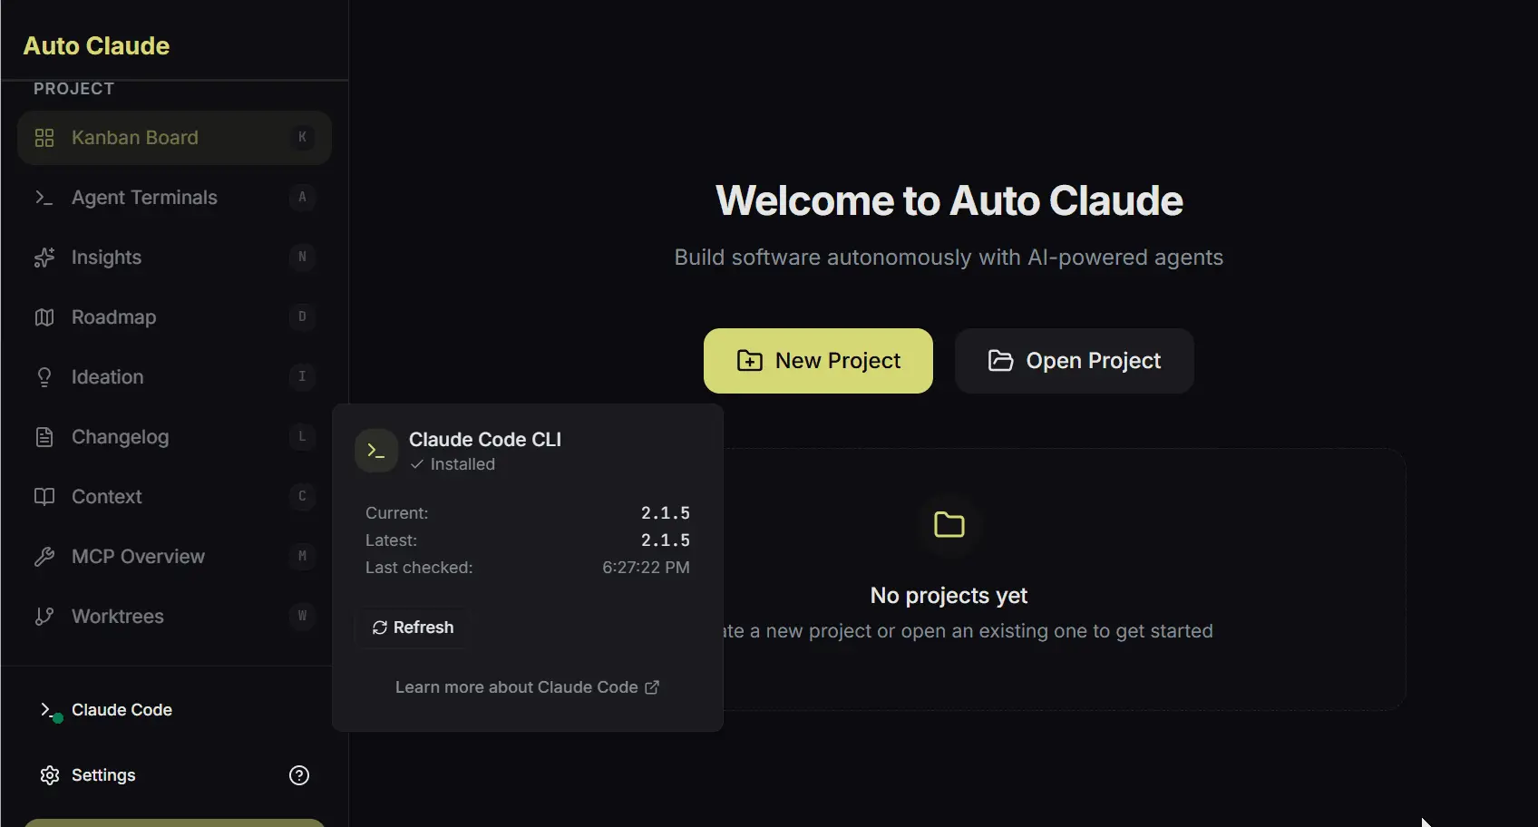This screenshot has width=1538, height=827.
Task: Open the help question mark icon
Action: point(299,775)
